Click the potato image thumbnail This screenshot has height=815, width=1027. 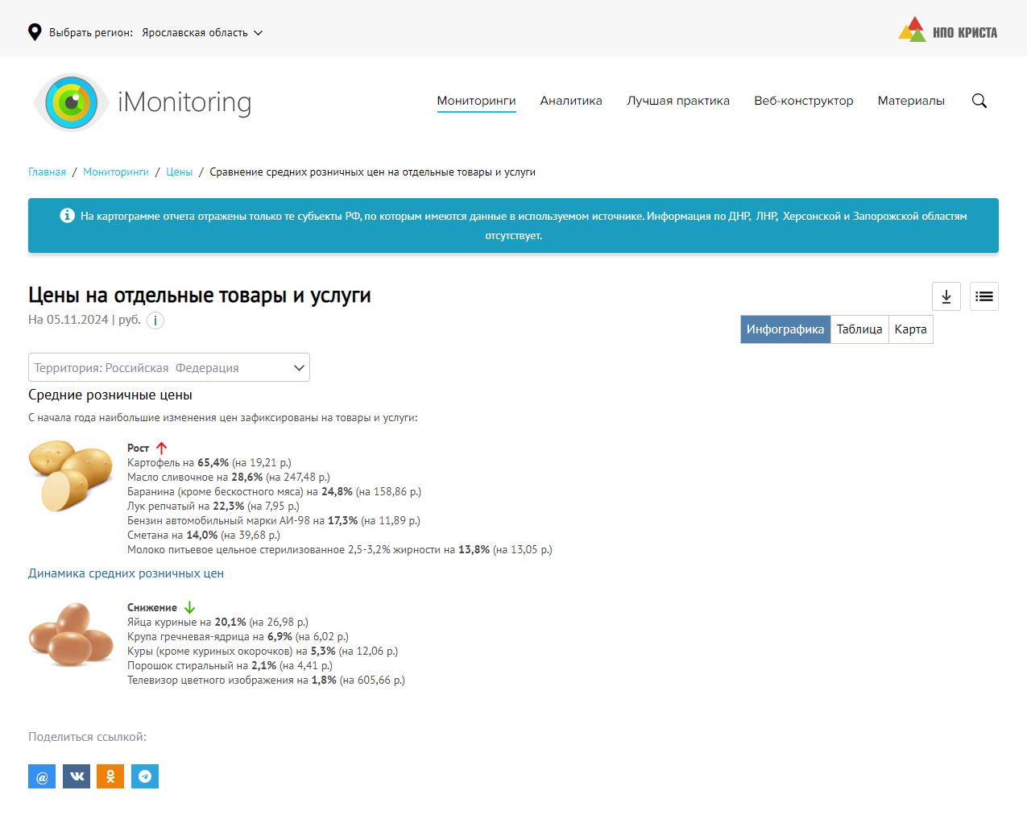[x=71, y=475]
